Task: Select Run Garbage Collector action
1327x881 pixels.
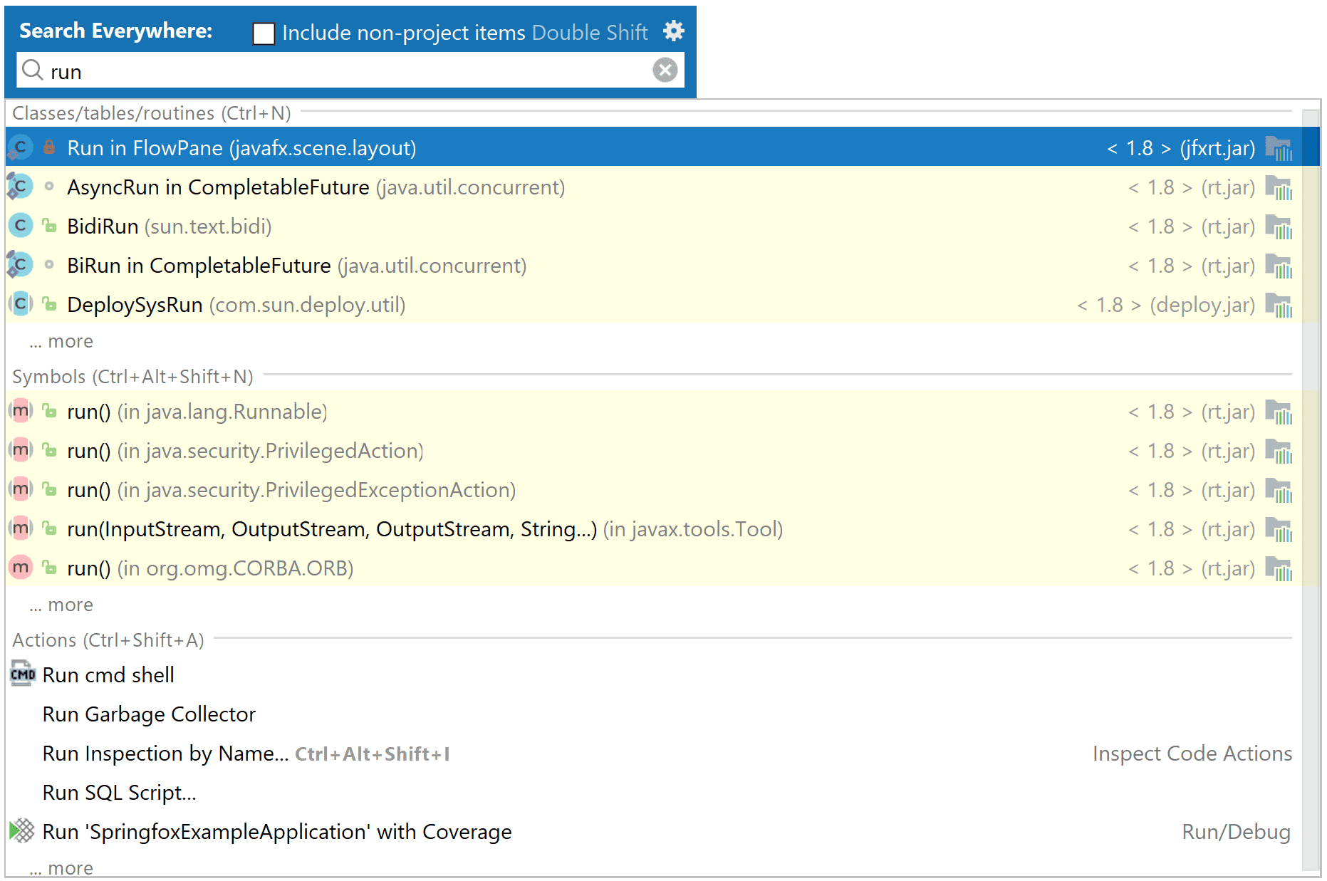Action: tap(149, 714)
